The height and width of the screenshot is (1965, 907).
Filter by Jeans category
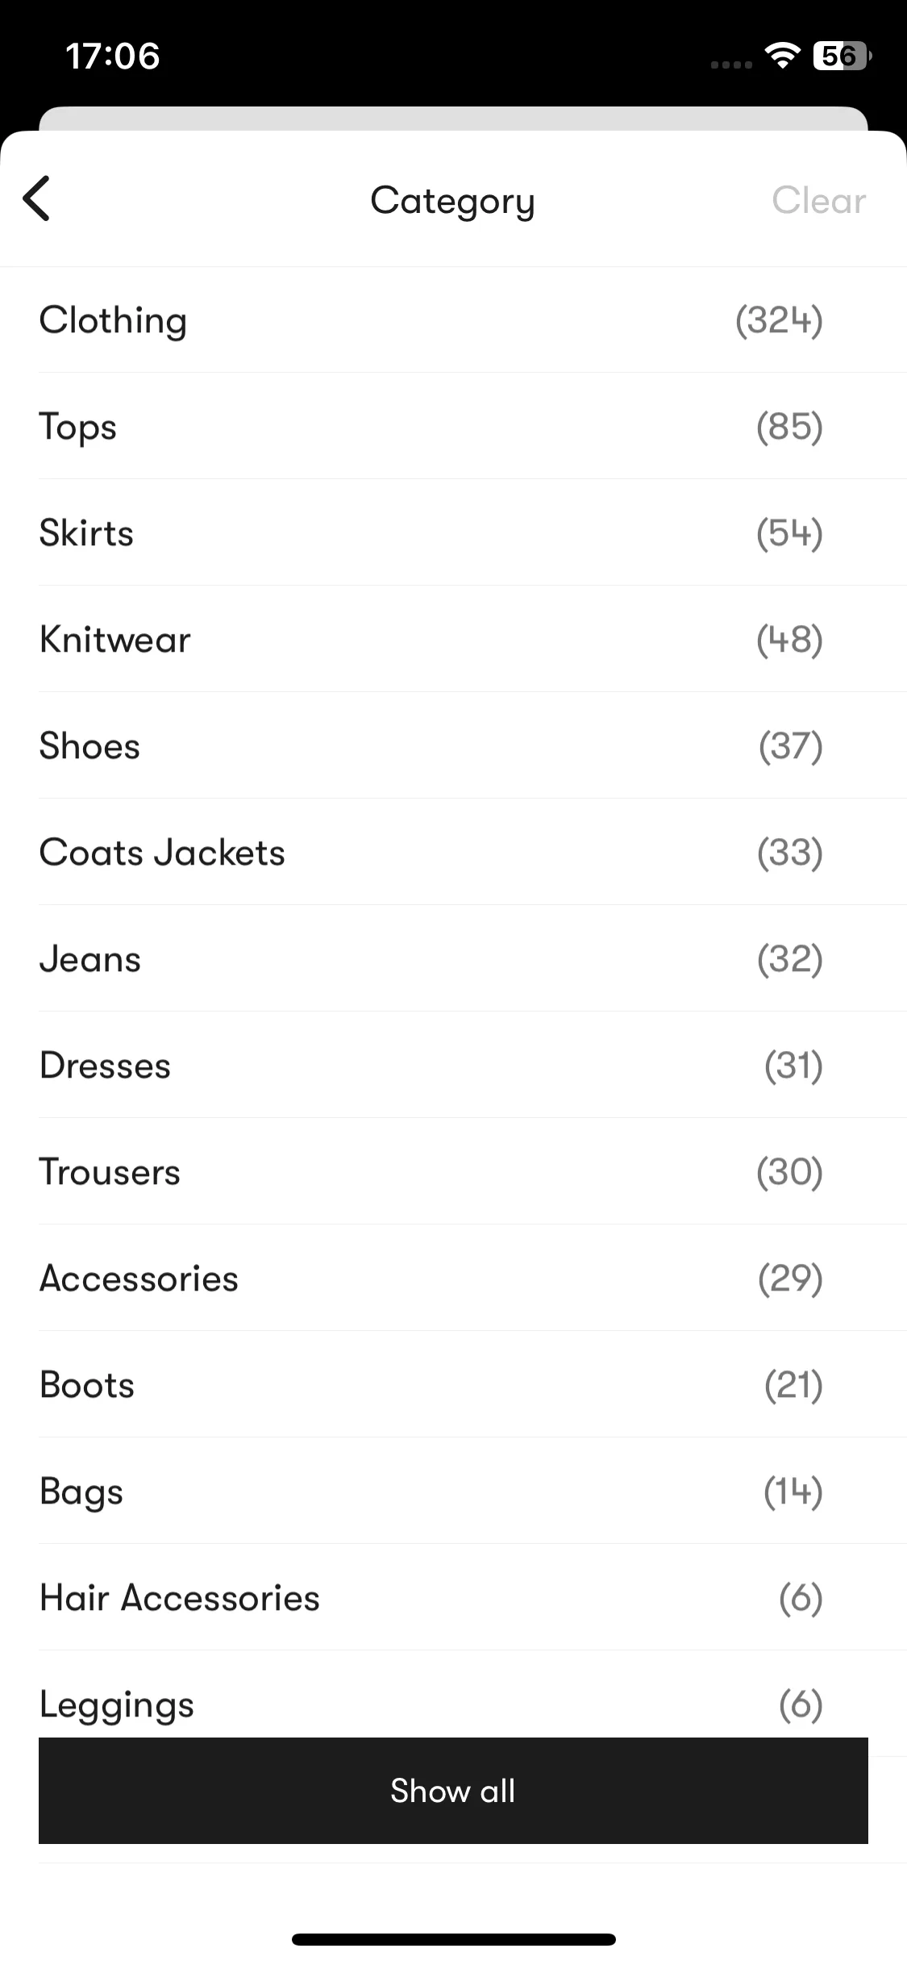click(453, 958)
